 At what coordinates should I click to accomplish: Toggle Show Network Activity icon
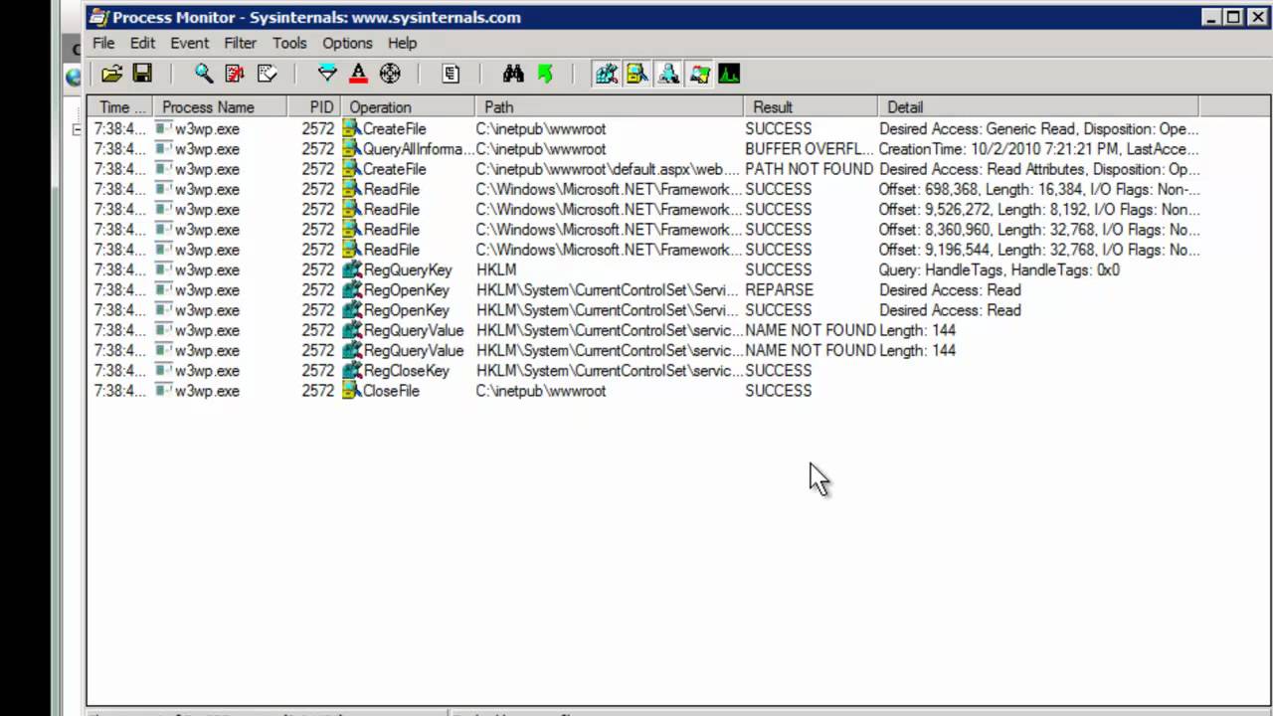[x=668, y=74]
